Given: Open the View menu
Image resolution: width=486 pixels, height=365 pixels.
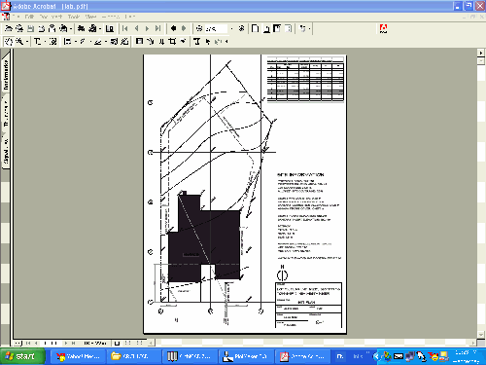Looking at the screenshot, I should (91, 17).
